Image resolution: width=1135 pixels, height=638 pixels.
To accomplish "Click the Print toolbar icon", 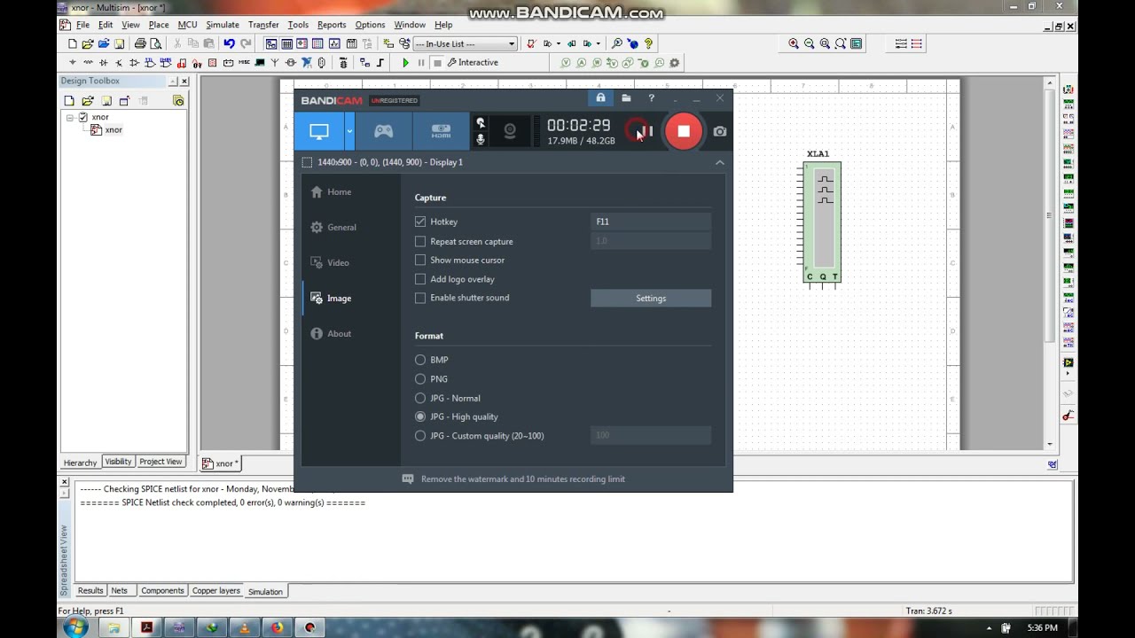I will [x=140, y=43].
